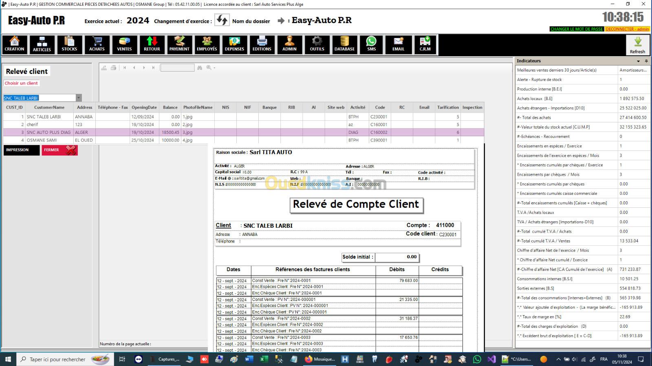
Task: Open the ACHATS shopping cart module
Action: pos(97,44)
